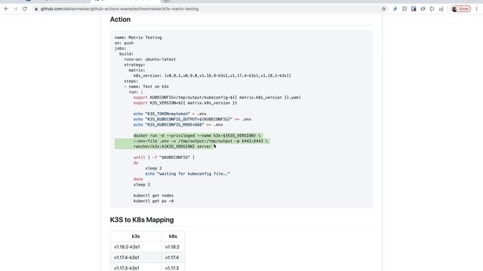
Task: Open the Chrome three-dot menu
Action: 476,9
